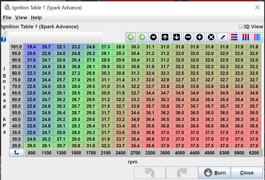
Task: Click the add (plus) toolbar icon
Action: point(200,37)
